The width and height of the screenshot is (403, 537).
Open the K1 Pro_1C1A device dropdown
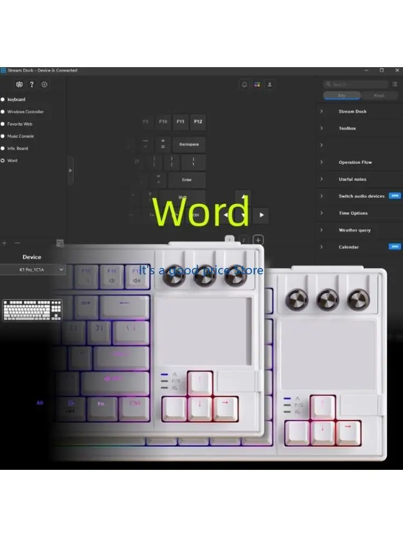(33, 270)
